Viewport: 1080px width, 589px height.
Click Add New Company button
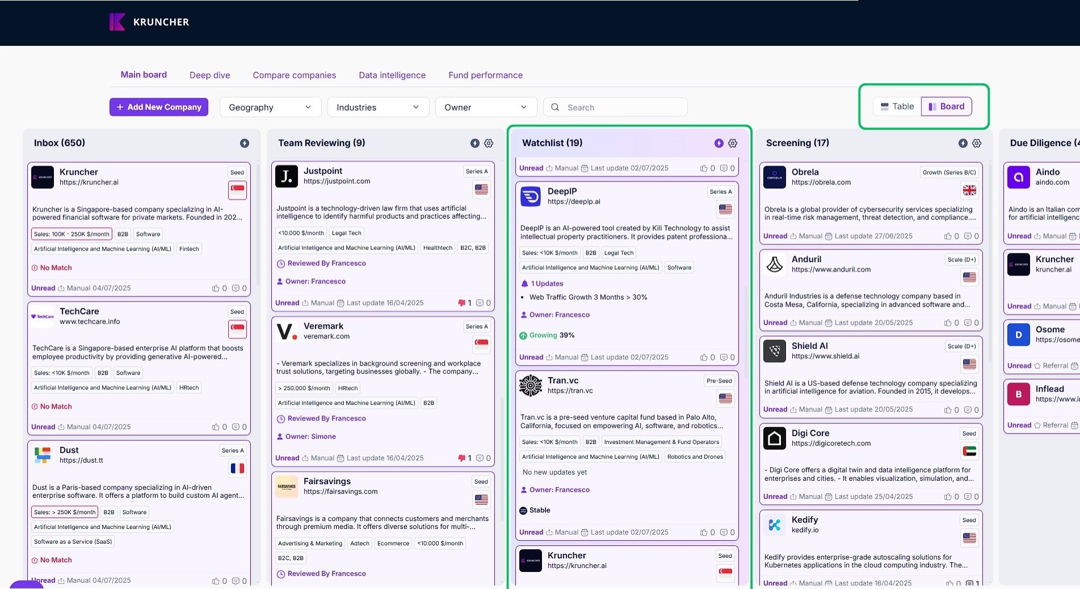[x=159, y=107]
